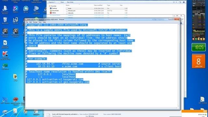This screenshot has height=117, width=208.
Task: Select the Documents shortcut desktop icon
Action: click(5, 10)
